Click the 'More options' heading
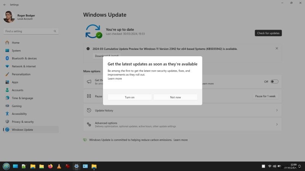The height and width of the screenshot is (171, 305). point(92,71)
